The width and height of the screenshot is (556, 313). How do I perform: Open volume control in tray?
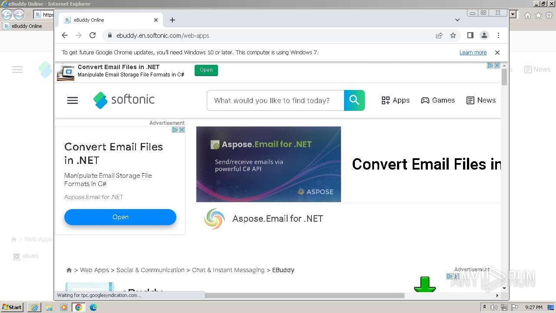coord(494,307)
